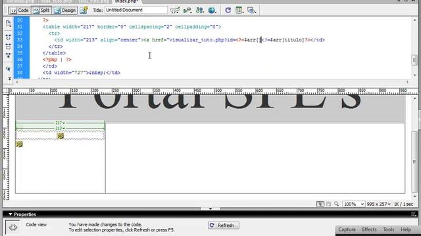This screenshot has width=421, height=236.
Task: Open cell width 213 dropdown marker
Action: 60,128
